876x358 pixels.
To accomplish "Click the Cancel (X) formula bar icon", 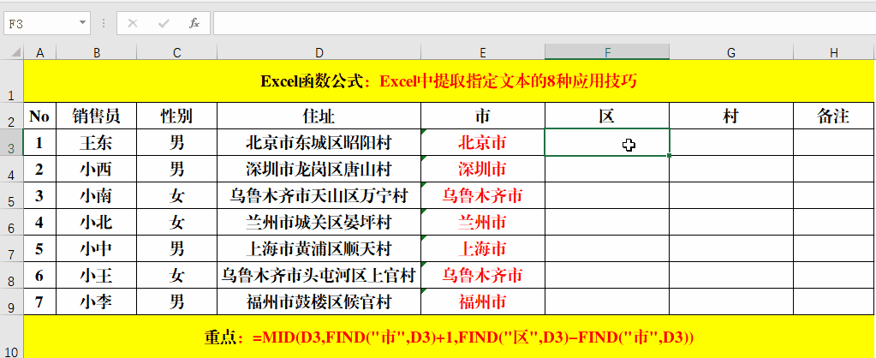I will (133, 23).
